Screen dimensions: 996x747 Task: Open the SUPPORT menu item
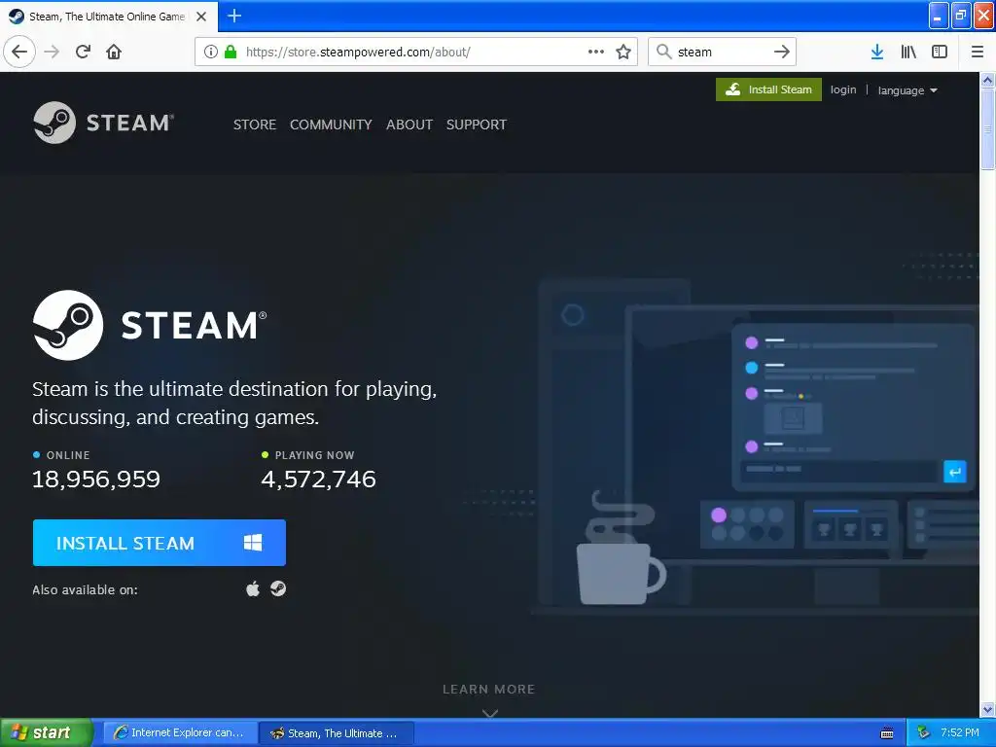(x=477, y=124)
